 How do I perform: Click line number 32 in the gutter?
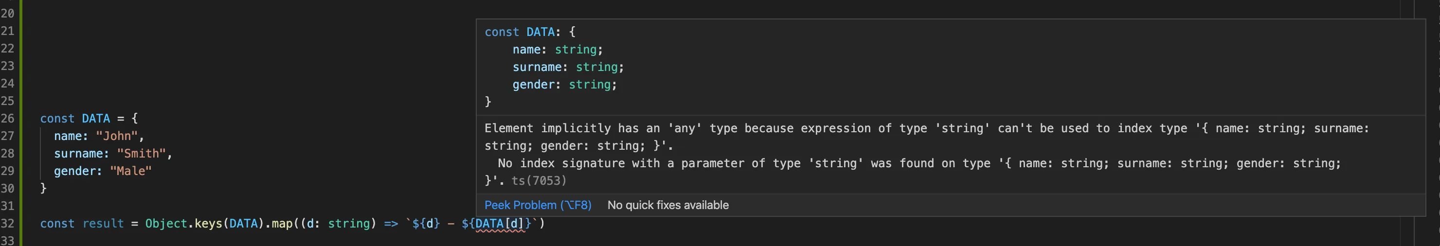click(x=8, y=224)
